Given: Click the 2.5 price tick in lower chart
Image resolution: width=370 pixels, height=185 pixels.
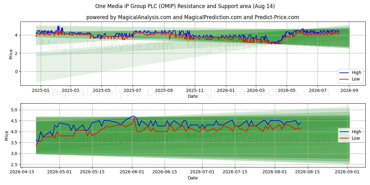Looking at the screenshot, I should [14, 165].
